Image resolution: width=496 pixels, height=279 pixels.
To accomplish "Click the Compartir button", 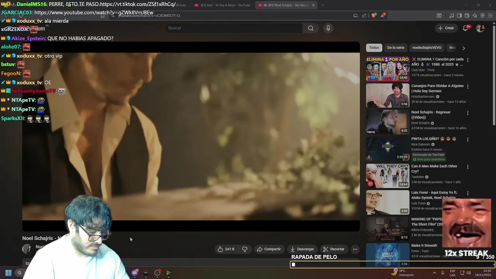I will click(269, 249).
